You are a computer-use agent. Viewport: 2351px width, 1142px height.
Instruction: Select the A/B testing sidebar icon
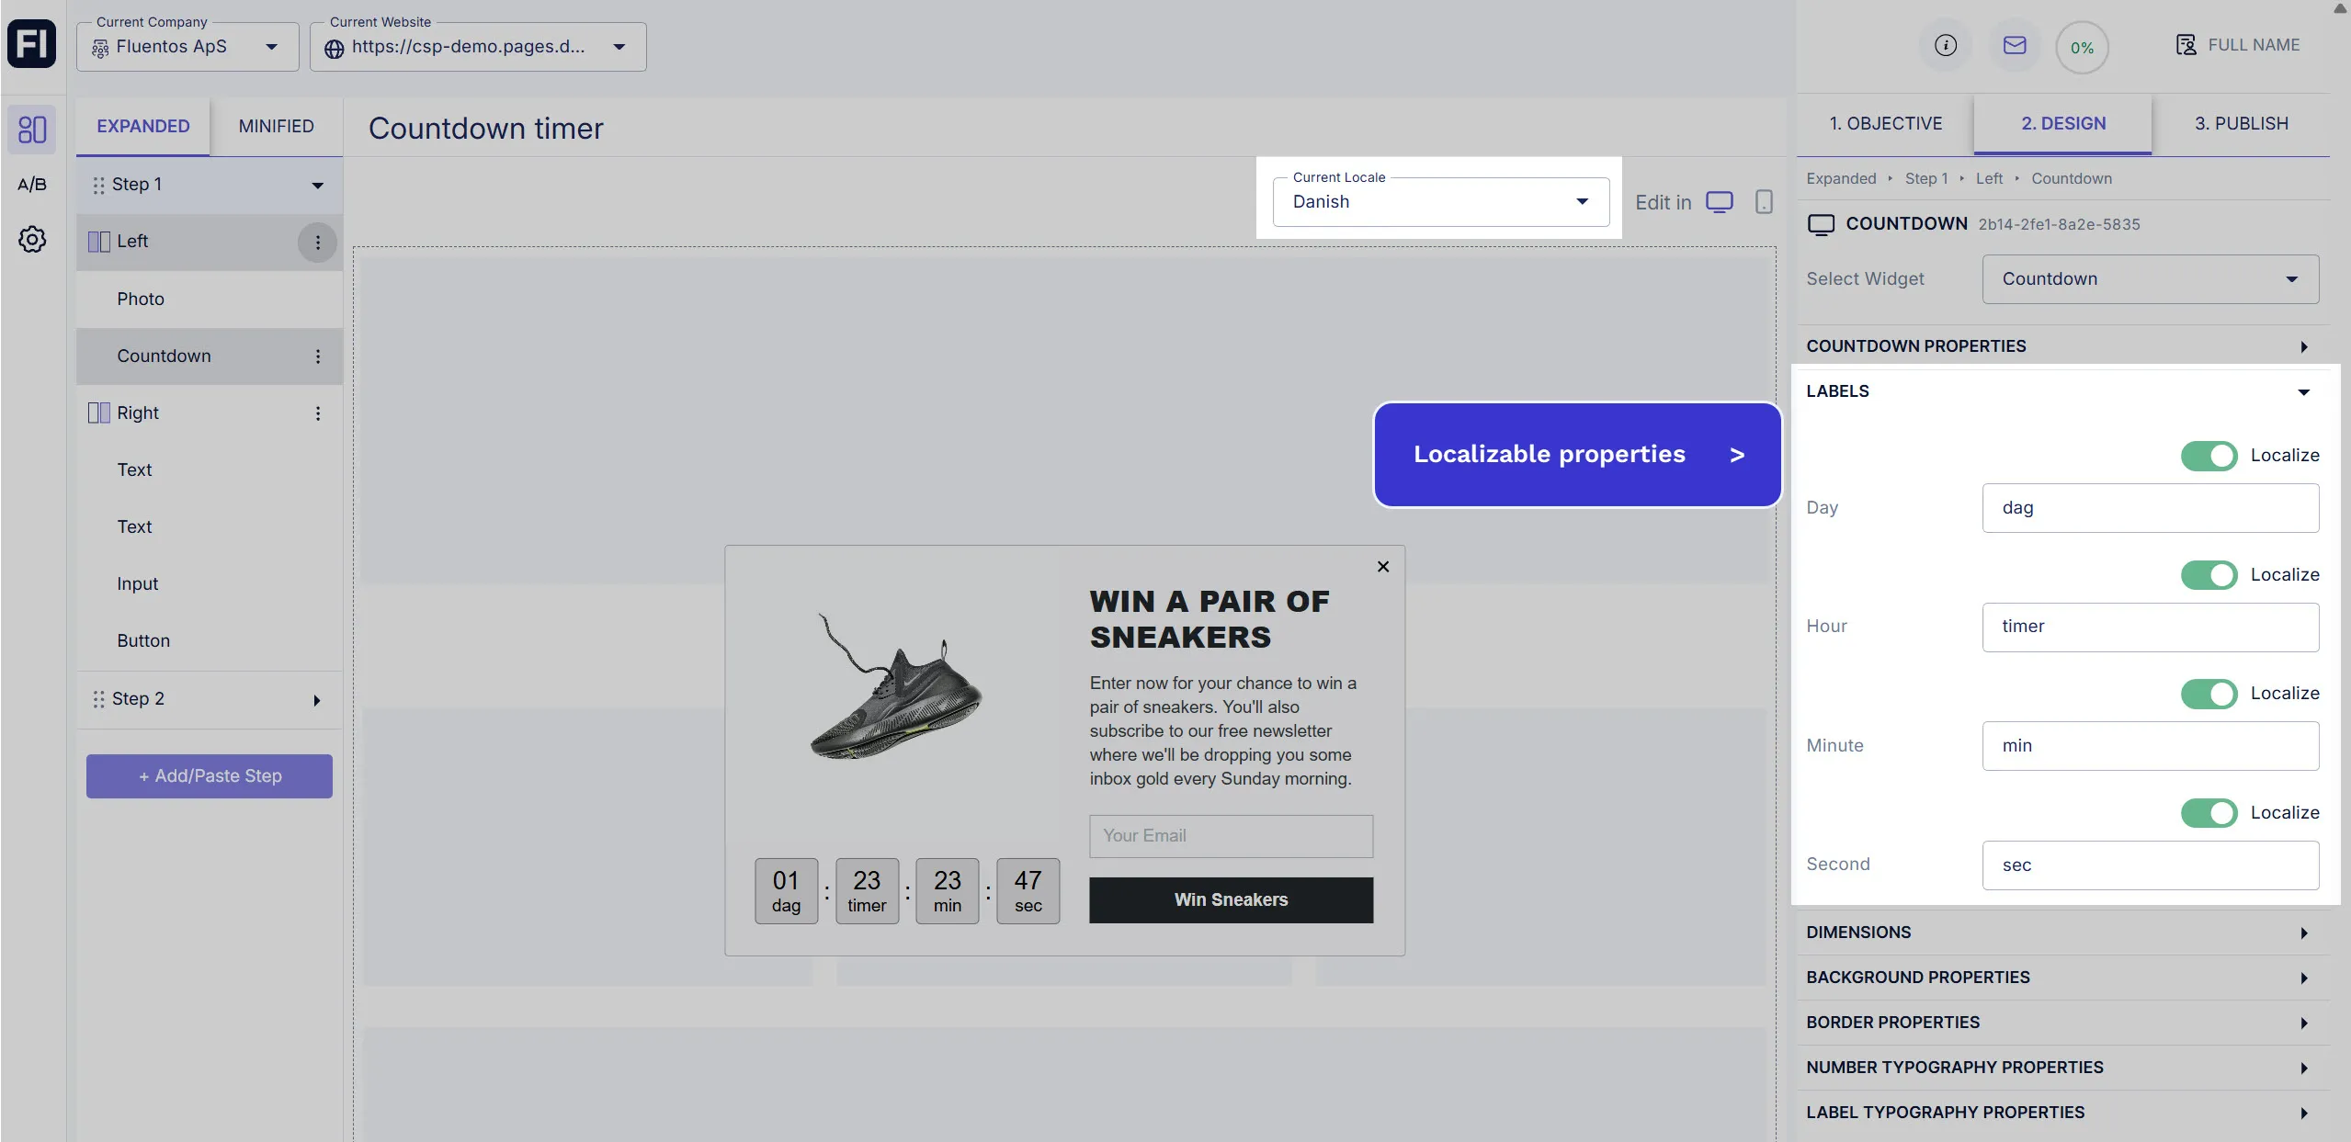click(x=32, y=184)
